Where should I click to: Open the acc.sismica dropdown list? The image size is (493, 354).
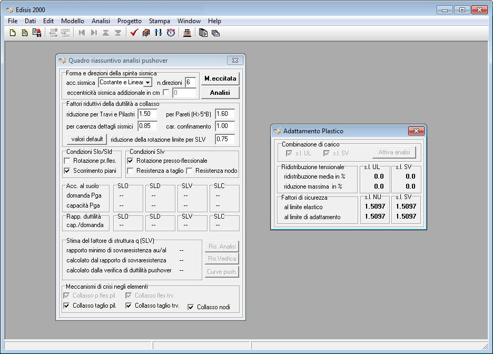pyautogui.click(x=147, y=82)
